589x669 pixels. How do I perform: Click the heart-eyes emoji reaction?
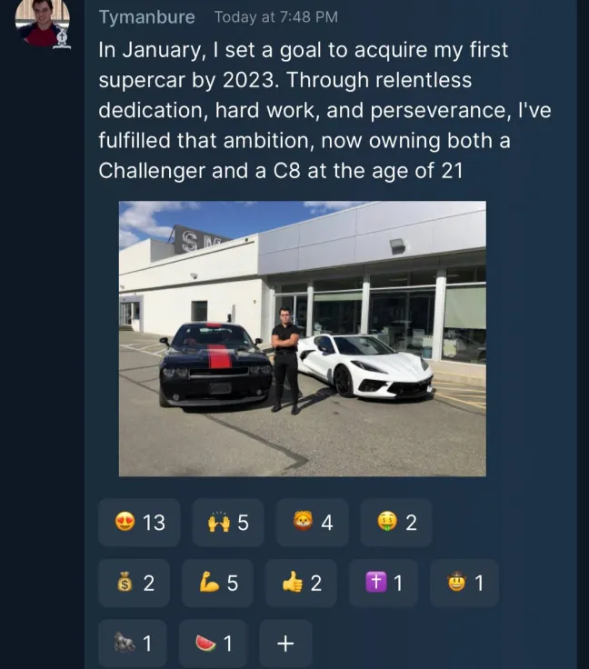tap(140, 523)
